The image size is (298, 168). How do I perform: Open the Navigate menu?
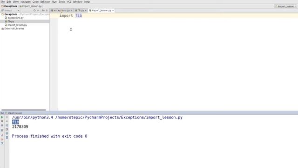26,2
